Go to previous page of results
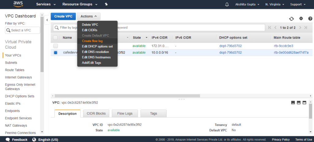 275,28
